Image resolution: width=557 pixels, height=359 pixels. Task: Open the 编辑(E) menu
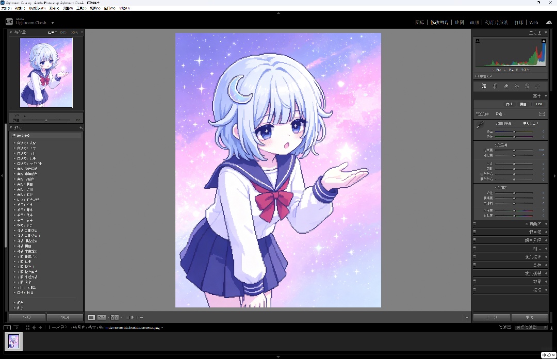point(20,8)
